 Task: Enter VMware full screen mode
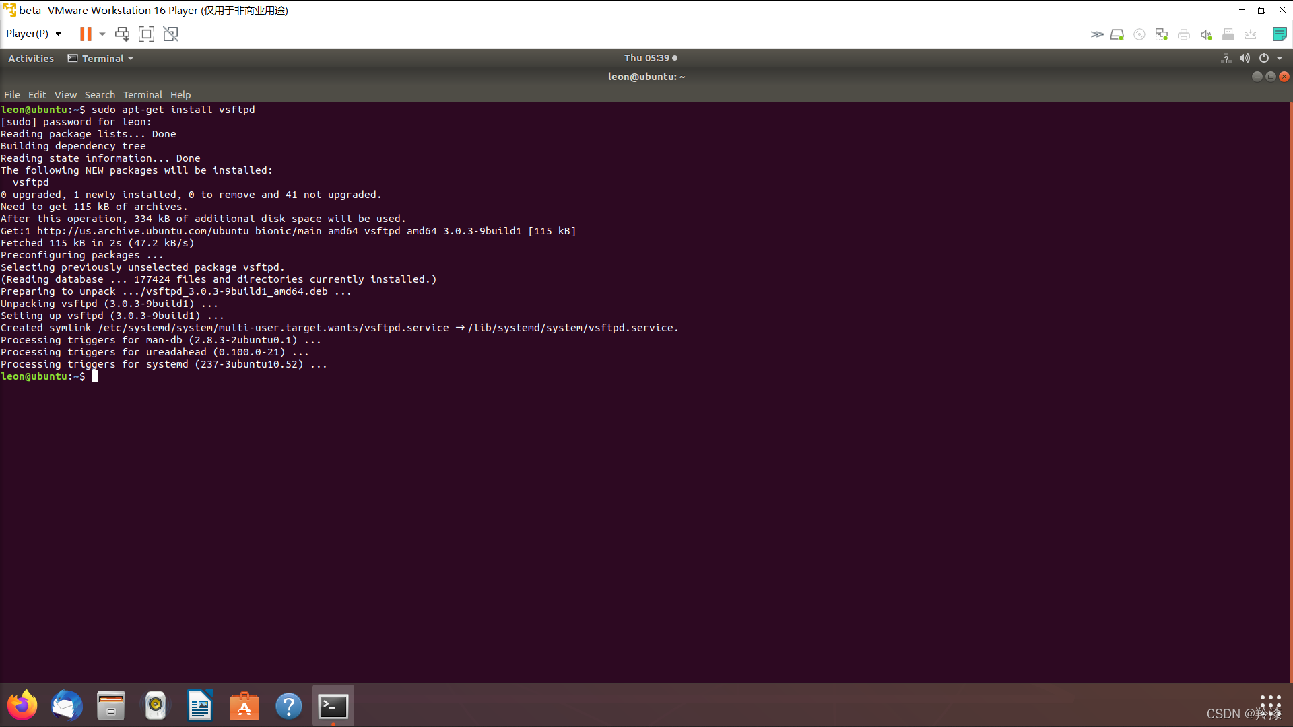(x=146, y=34)
